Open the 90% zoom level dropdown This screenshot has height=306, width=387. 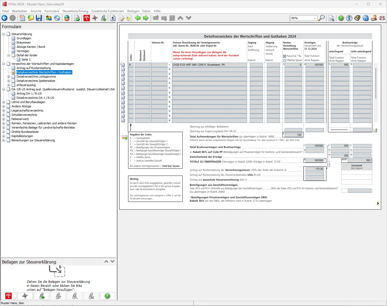point(315,18)
